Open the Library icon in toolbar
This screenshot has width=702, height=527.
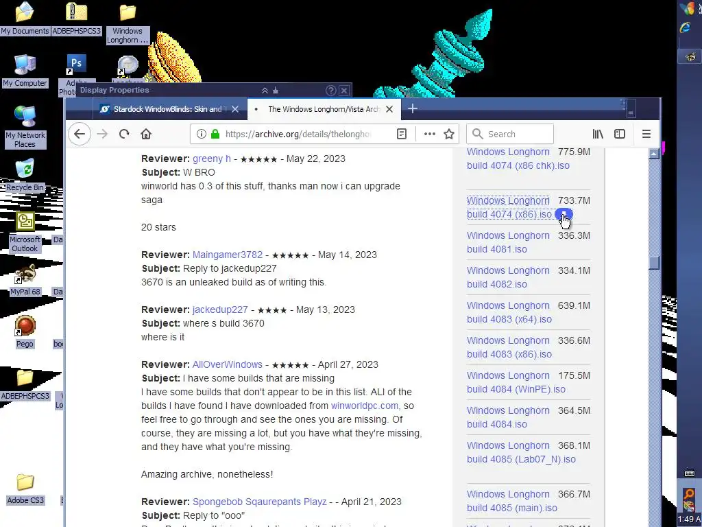tap(598, 134)
